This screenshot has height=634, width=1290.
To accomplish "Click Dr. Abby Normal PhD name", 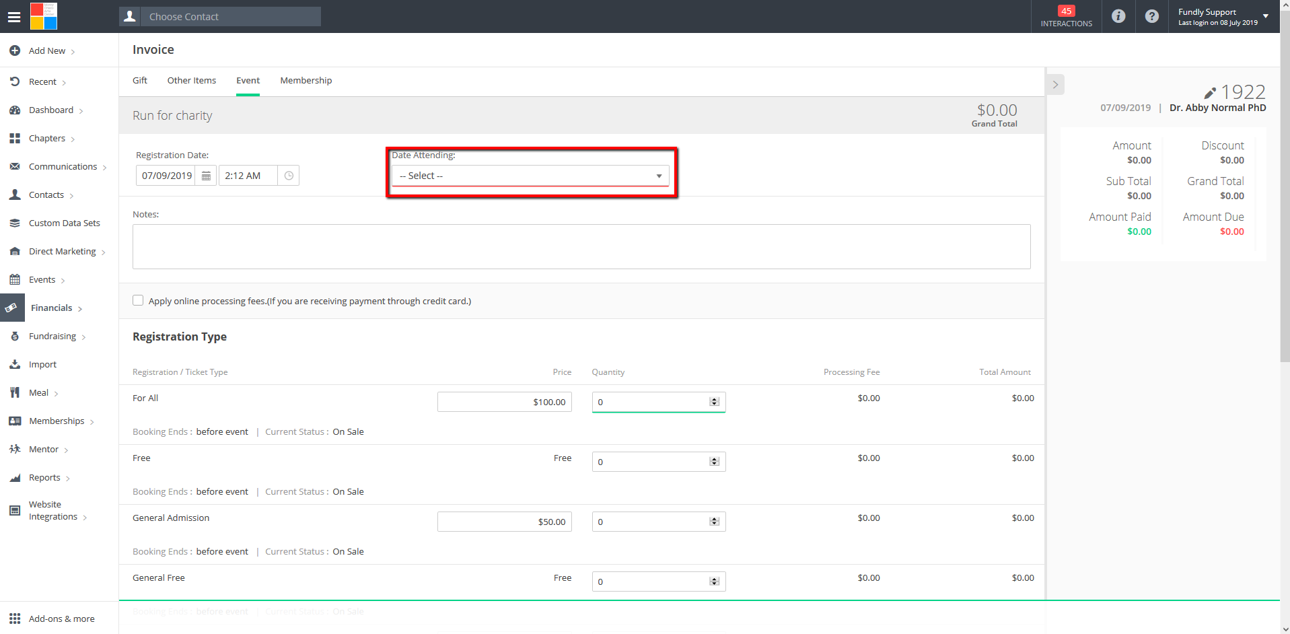I will (1217, 108).
